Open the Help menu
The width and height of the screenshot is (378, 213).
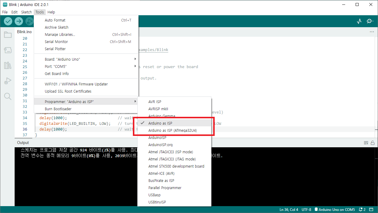click(x=51, y=12)
